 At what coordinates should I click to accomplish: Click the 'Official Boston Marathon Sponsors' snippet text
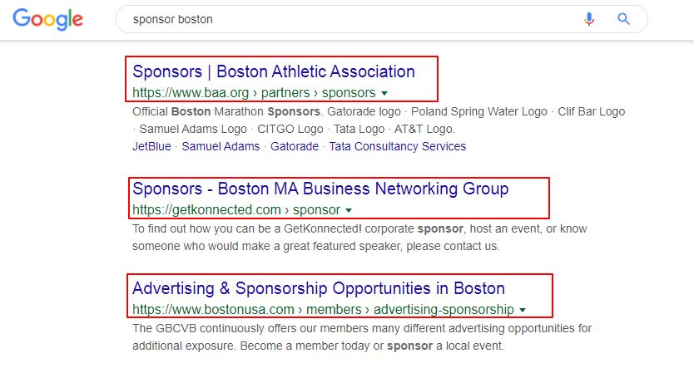pos(379,120)
